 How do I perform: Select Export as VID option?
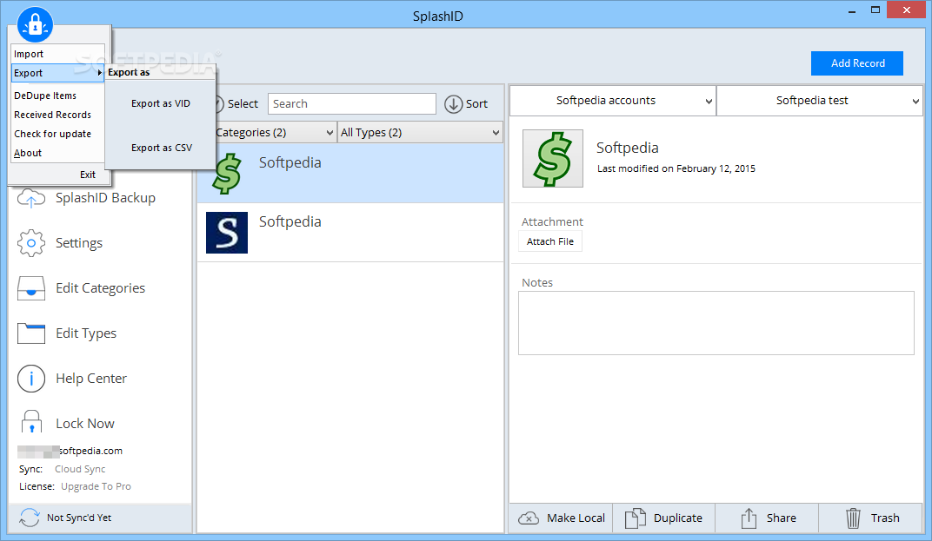click(x=161, y=103)
